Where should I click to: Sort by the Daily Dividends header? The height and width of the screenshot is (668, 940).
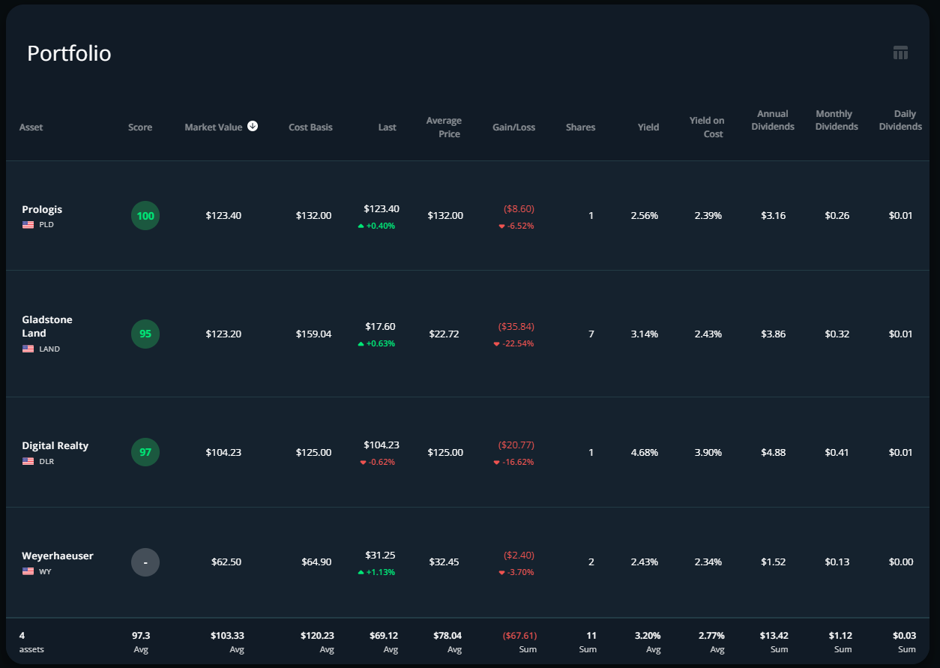coord(900,121)
